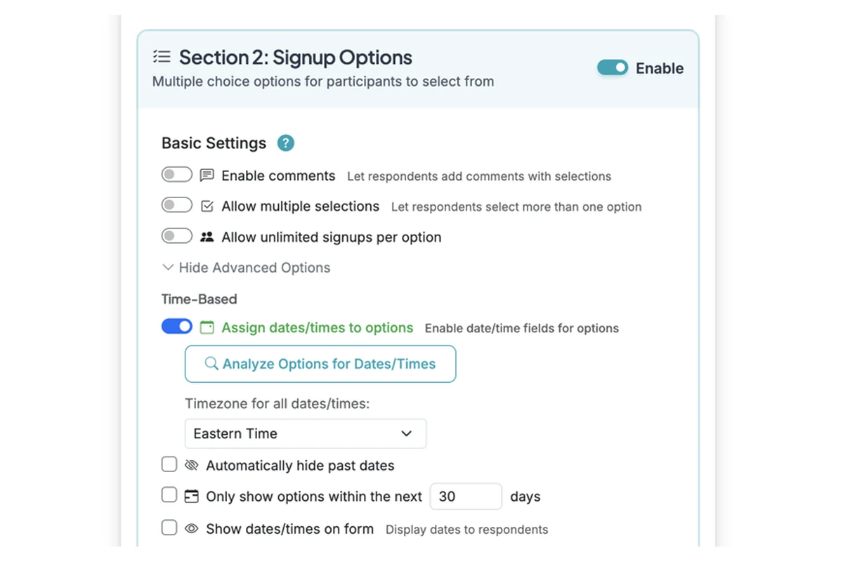Viewport: 843px width, 562px height.
Task: Click the list icon before Section 2 title
Action: [x=162, y=56]
